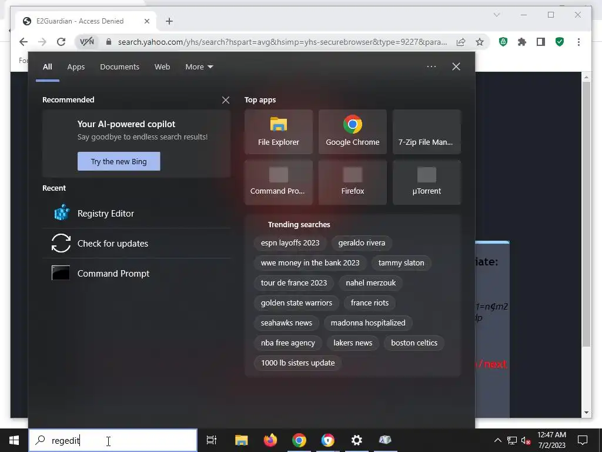This screenshot has height=452, width=602.
Task: Show hidden system tray icons
Action: [x=497, y=440]
